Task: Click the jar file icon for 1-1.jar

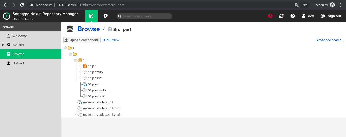Action: (x=85, y=66)
